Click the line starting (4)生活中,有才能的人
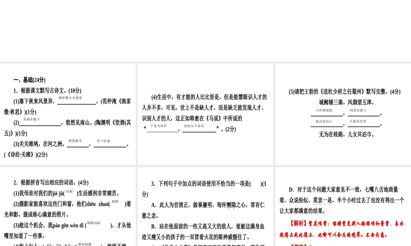 tap(209, 97)
